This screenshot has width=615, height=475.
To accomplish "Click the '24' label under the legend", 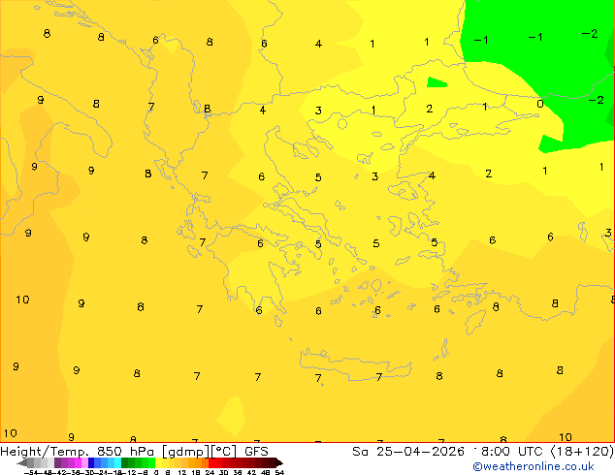I will (x=210, y=472).
